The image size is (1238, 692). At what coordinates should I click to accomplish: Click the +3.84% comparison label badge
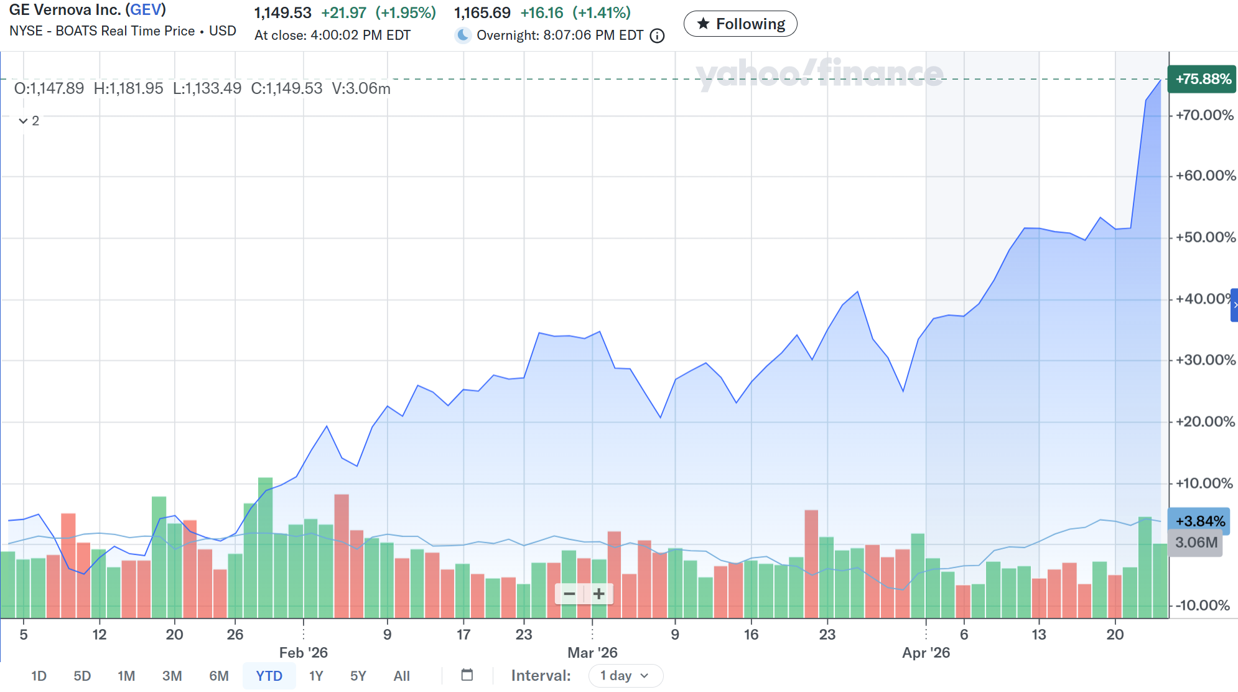coord(1199,521)
